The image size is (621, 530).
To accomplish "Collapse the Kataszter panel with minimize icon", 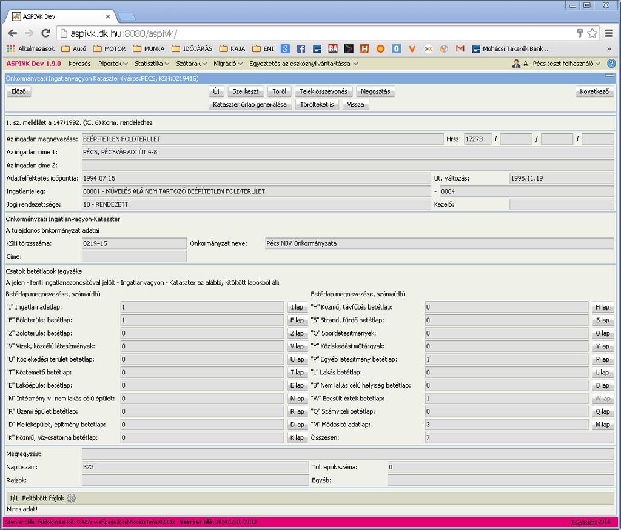I will point(609,75).
